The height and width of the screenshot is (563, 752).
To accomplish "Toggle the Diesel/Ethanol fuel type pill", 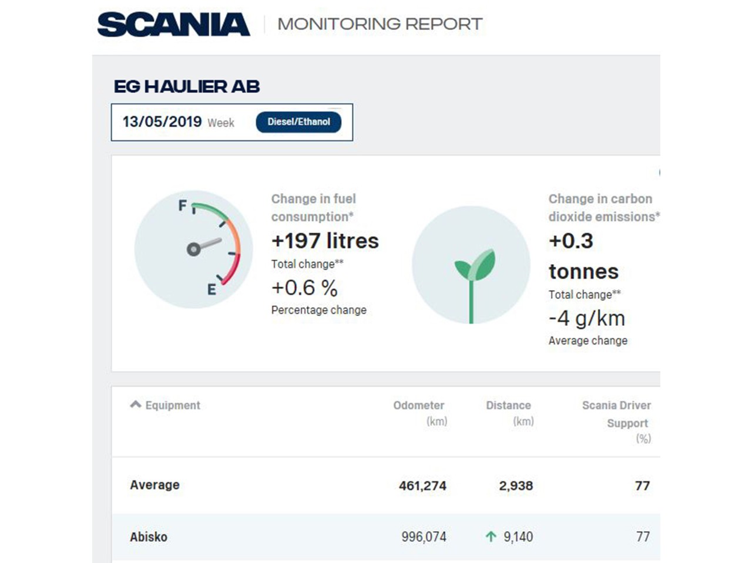I will [x=298, y=122].
